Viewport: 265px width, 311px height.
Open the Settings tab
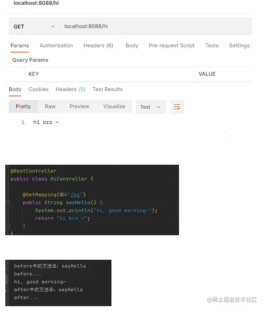(x=239, y=46)
